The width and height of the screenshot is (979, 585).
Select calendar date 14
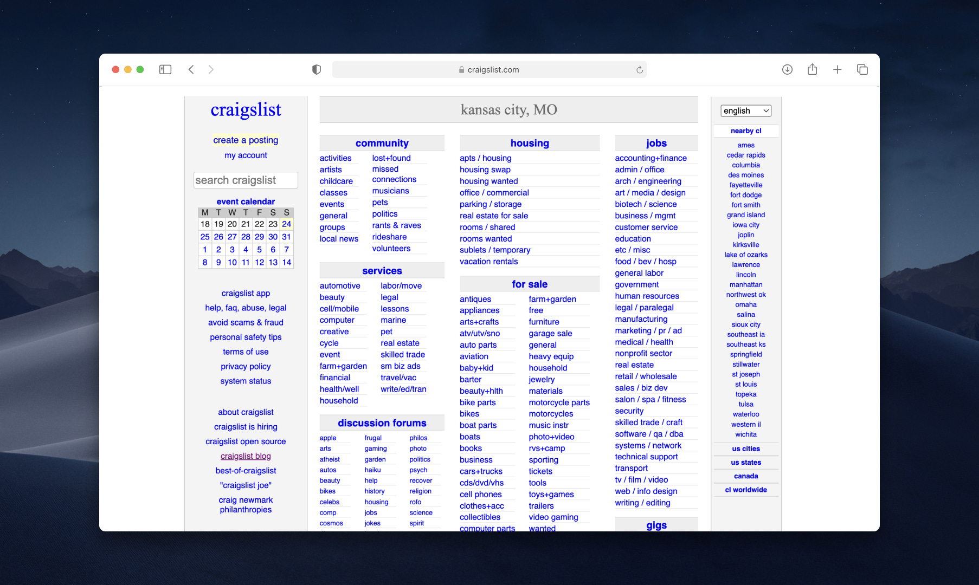pos(286,262)
